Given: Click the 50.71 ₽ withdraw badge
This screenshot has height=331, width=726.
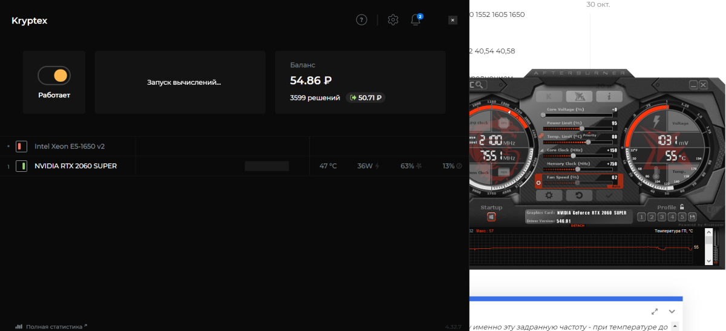Looking at the screenshot, I should (x=366, y=97).
